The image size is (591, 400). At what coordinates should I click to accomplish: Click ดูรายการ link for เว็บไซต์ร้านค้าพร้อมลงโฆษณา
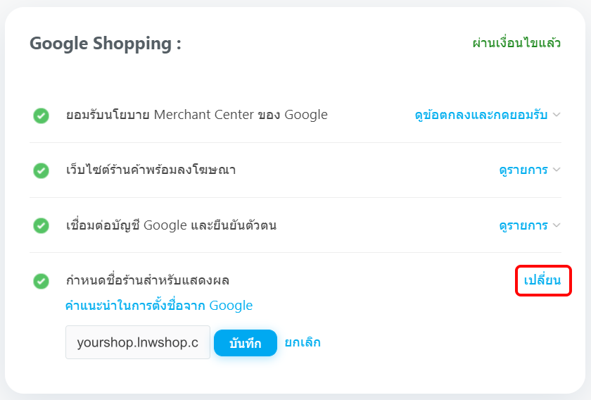(x=523, y=170)
